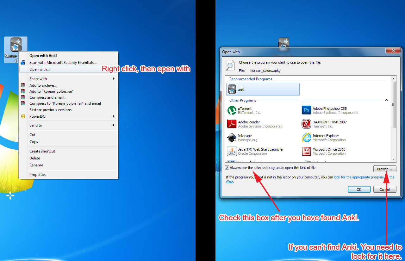Click the µTorrent program icon
Viewport: 405px width, 261px height.
(232, 110)
